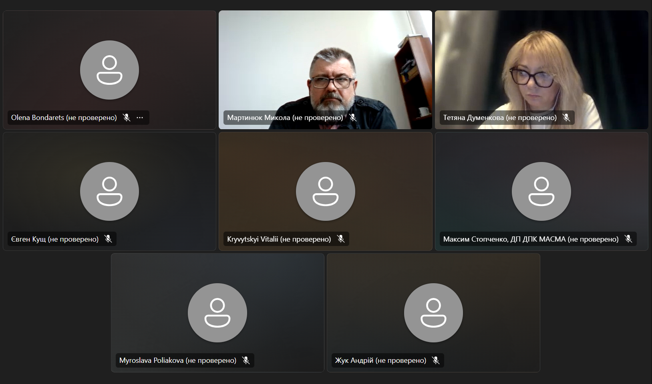The height and width of the screenshot is (384, 652).
Task: Click the muted mic icon beside Olena Bondarets
Action: click(127, 118)
